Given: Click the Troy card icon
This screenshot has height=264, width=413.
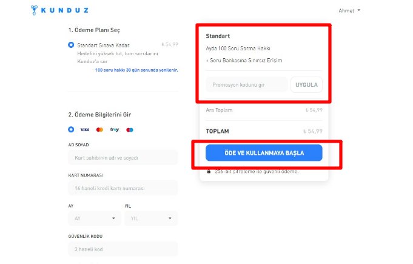Looking at the screenshot, I should 115,130.
